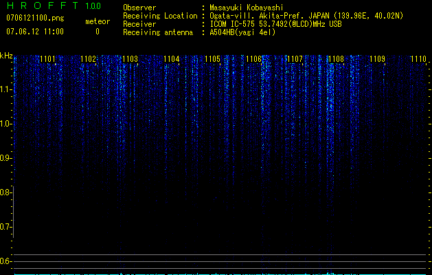The width and height of the screenshot is (432, 275).
Task: Select observer name Masayuki Kobayashi
Action: (x=247, y=8)
